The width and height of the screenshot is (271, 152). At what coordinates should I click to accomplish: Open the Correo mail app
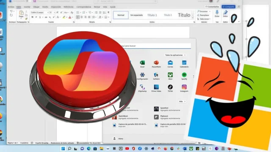(x=170, y=64)
